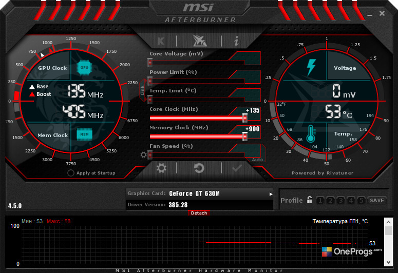Viewport: 398px width, 273px height.
Task: Click the 53 °C temperature readout
Action: [x=338, y=112]
